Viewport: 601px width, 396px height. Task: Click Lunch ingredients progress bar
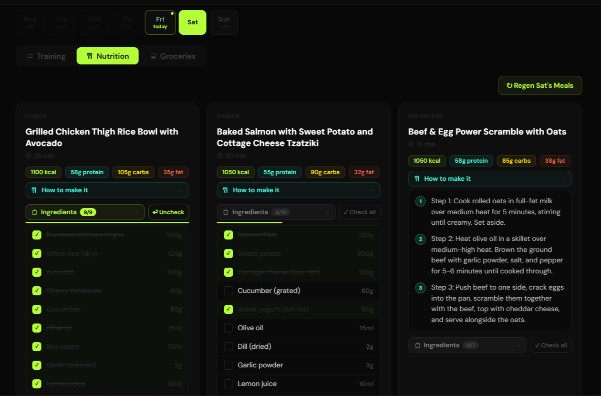pyautogui.click(x=107, y=222)
